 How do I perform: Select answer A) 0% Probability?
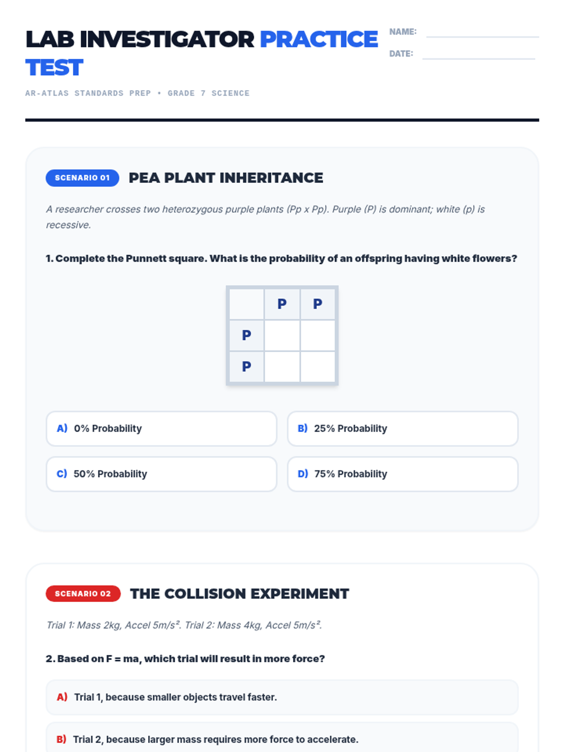[x=161, y=429]
